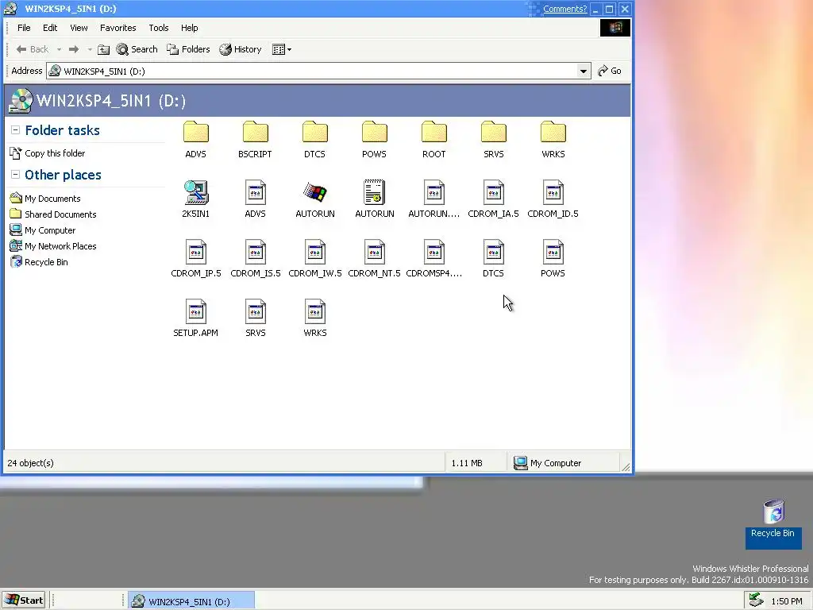Viewport: 813px width, 610px height.
Task: Click the Search toolbar button
Action: point(137,49)
